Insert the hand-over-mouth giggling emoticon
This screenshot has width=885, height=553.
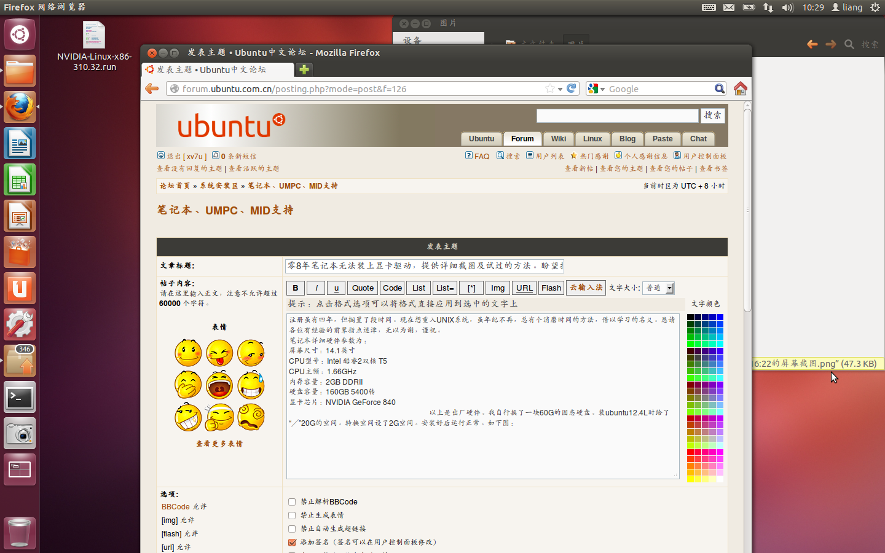tap(188, 385)
